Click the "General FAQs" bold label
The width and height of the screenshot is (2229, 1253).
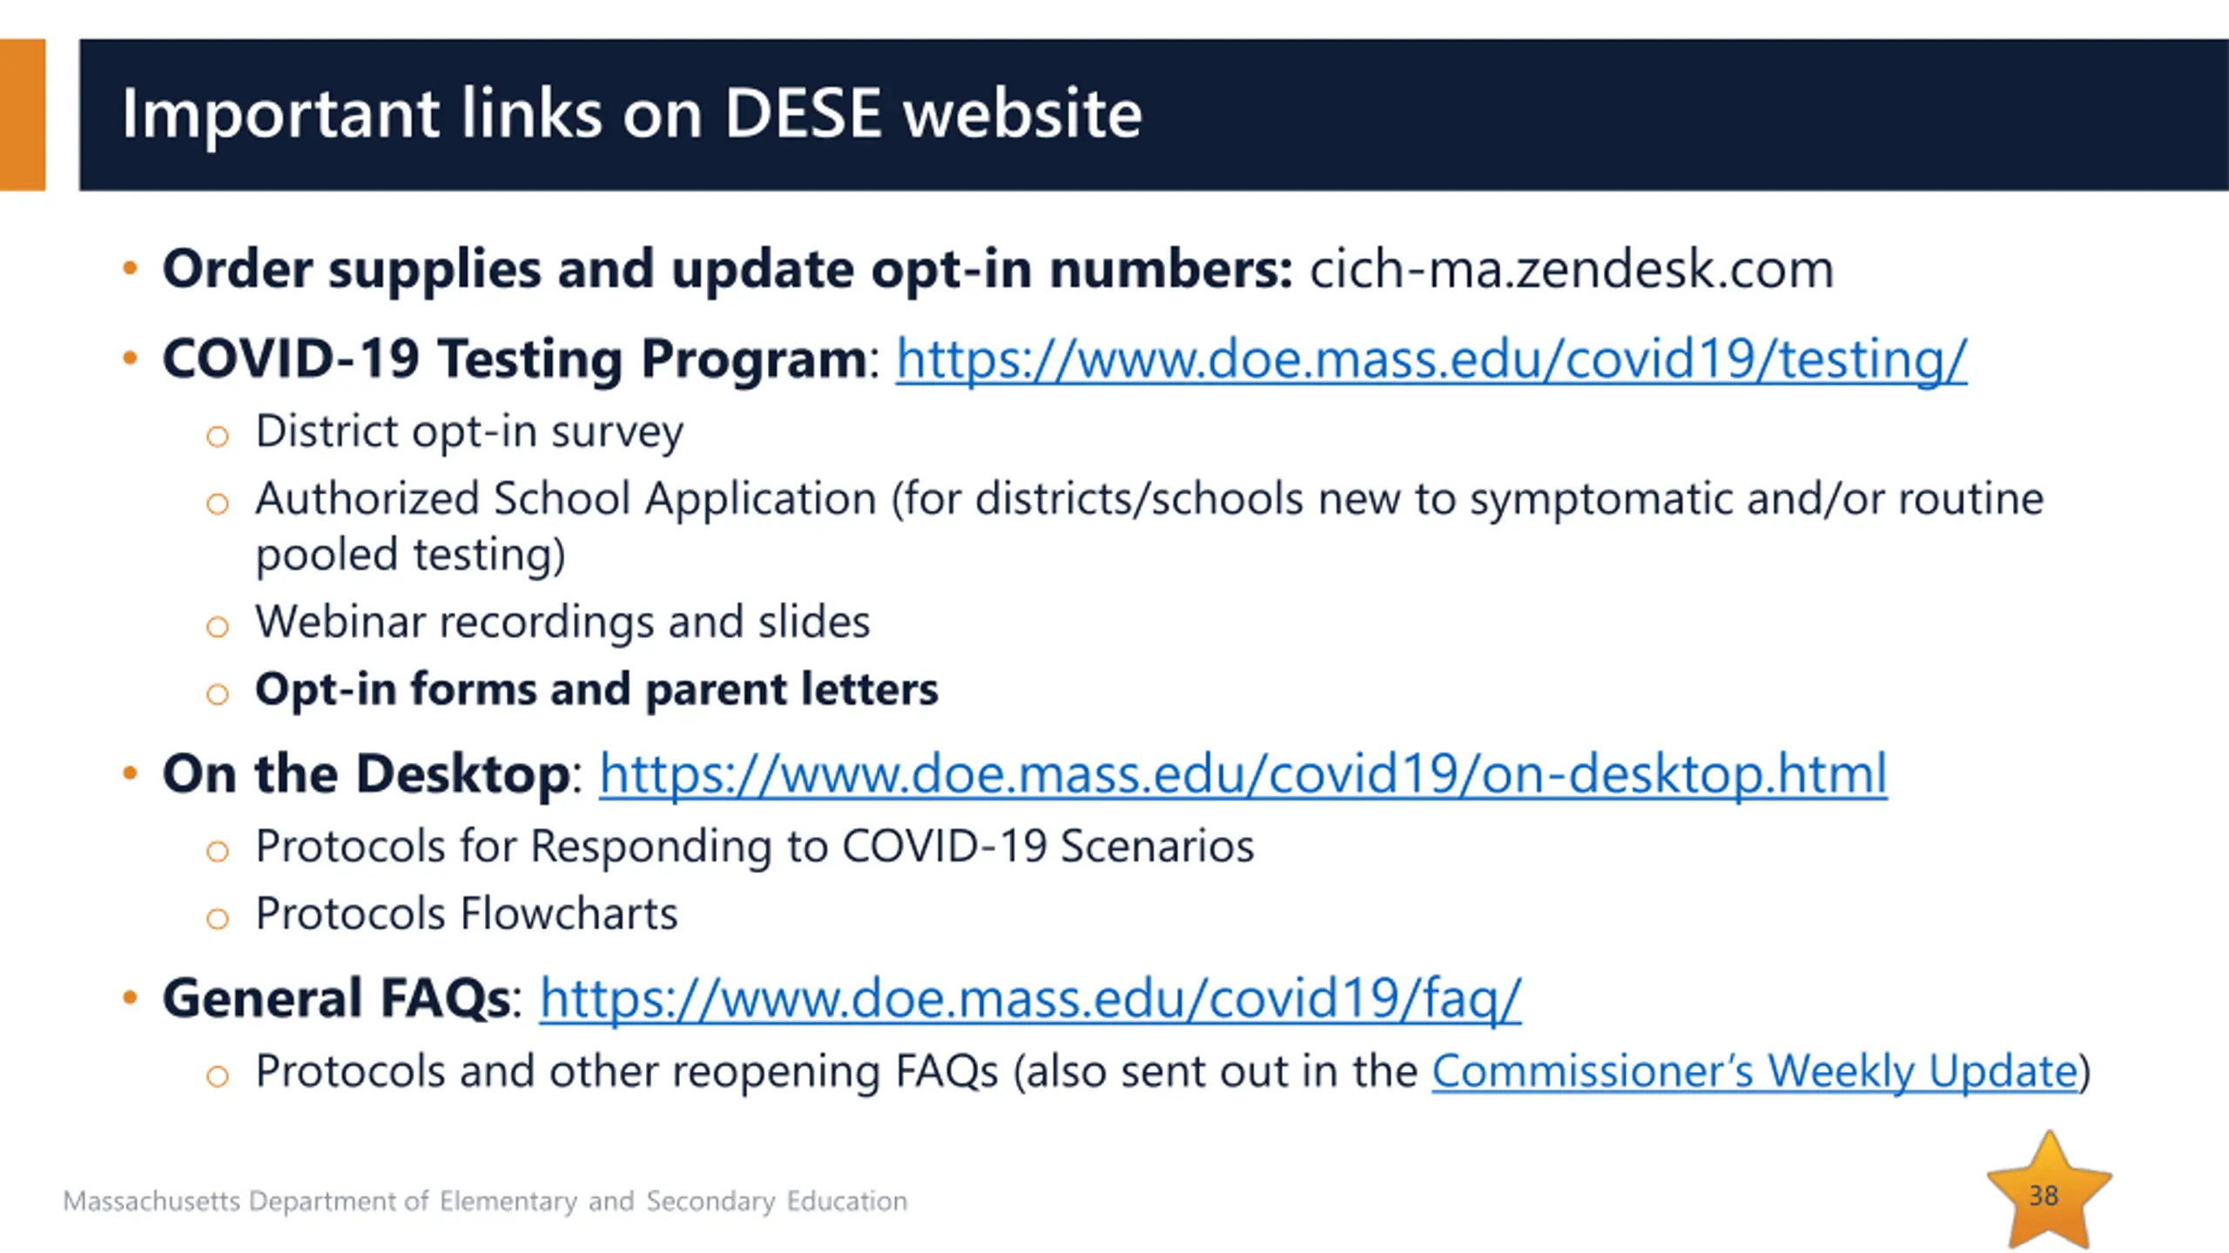pos(336,998)
